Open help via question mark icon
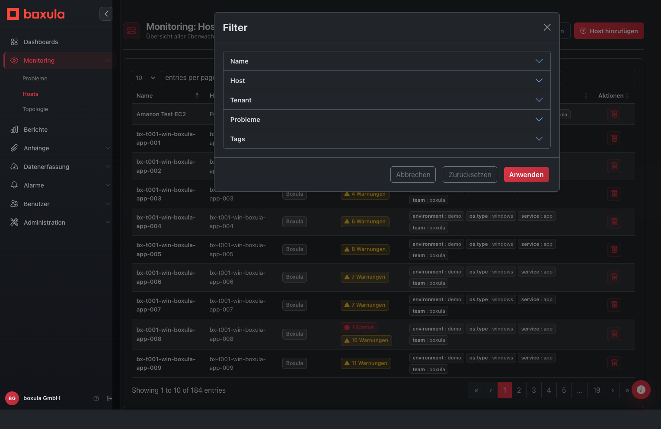Screen dimensions: 661x429 [x=96, y=398]
